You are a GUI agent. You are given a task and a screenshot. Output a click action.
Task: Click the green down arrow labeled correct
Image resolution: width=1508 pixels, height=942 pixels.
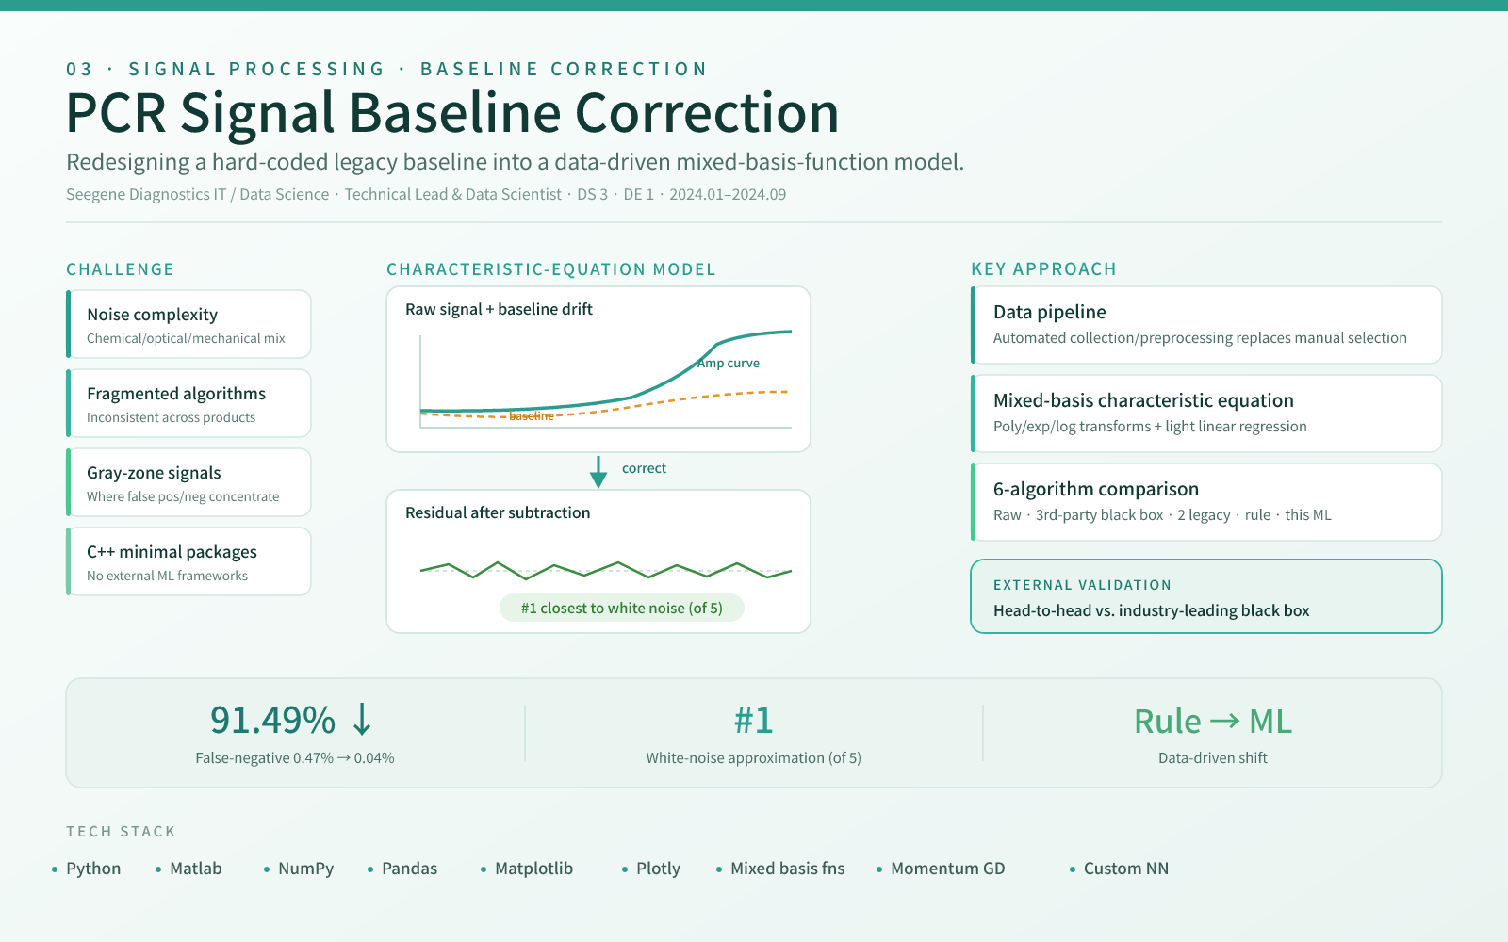click(598, 472)
